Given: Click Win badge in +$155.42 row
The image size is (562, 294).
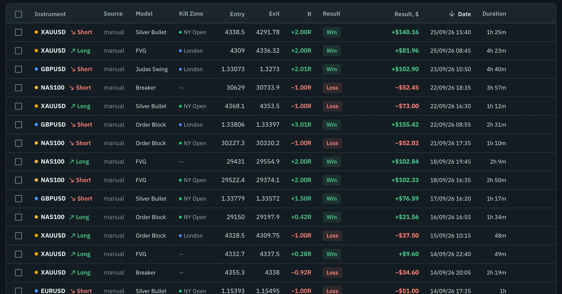Looking at the screenshot, I should click(332, 125).
